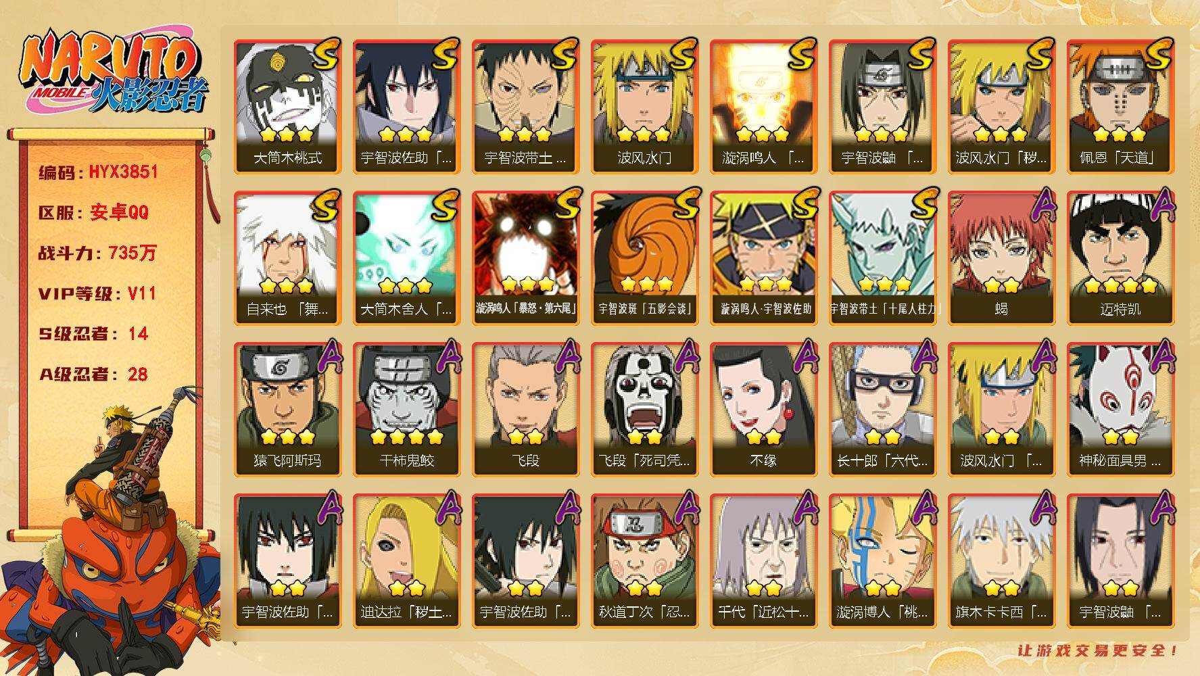Viewport: 1200px width, 676px height.
Task: Open the 佩恩「天道」 character card
Action: [x=1121, y=107]
